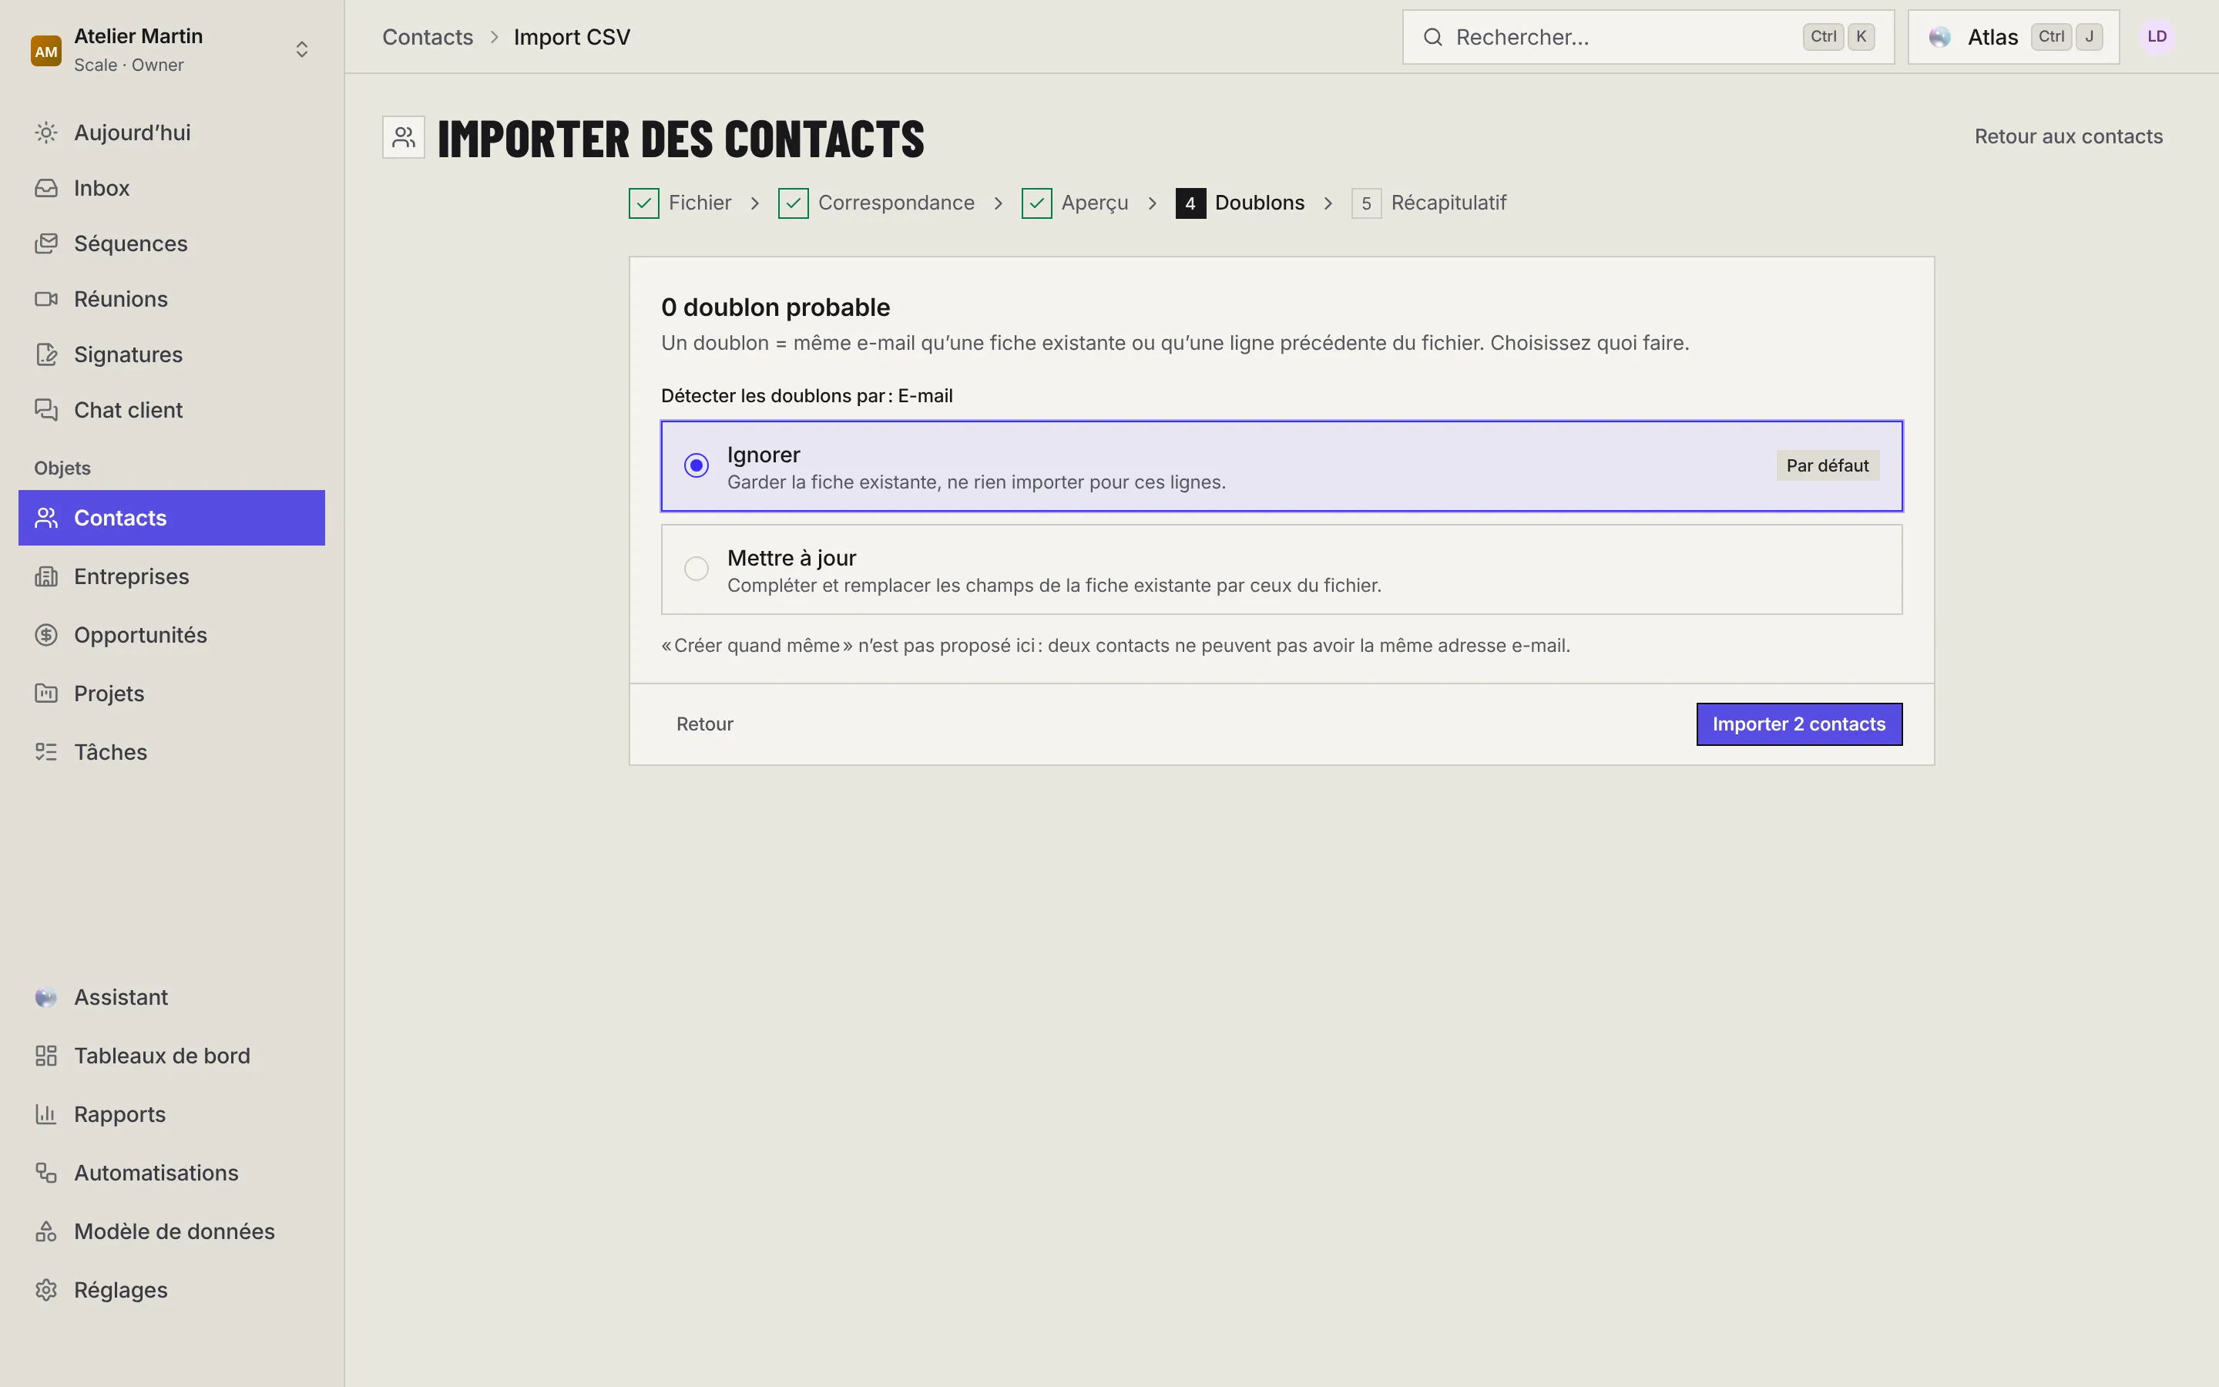Click the Réglages gear icon
Viewport: 2219px width, 1387px height.
46,1291
